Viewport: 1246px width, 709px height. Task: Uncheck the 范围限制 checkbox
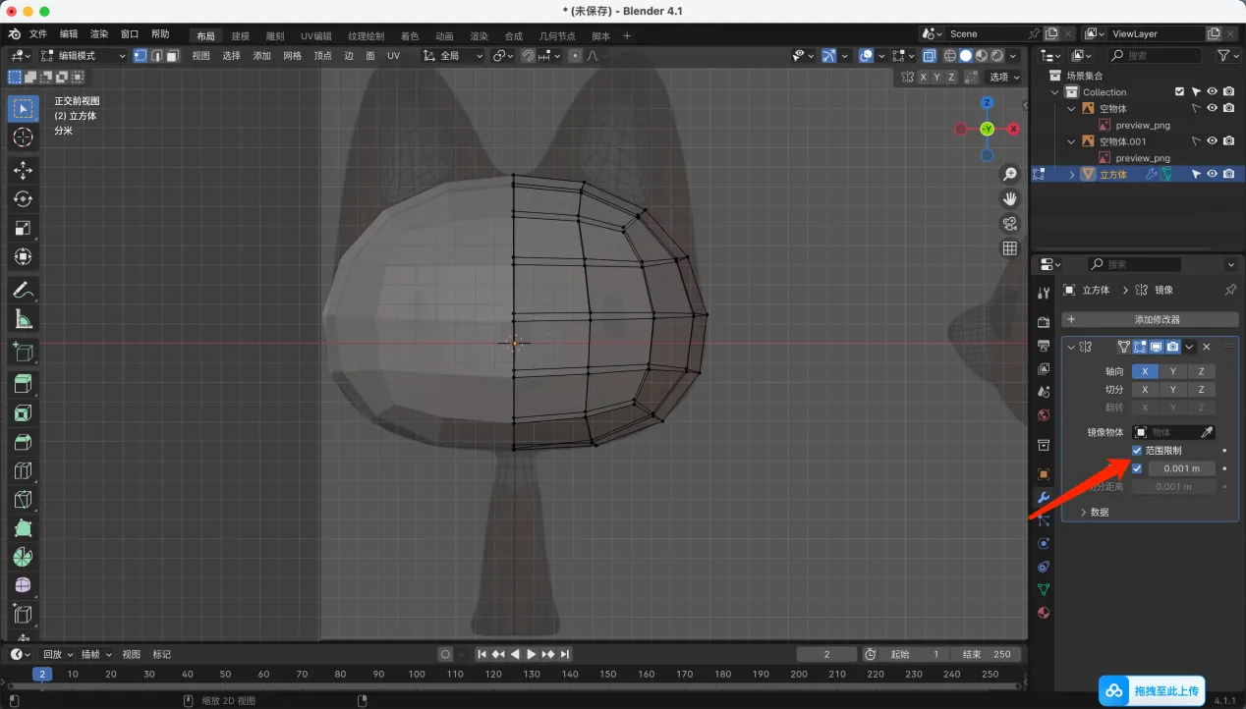tap(1137, 451)
